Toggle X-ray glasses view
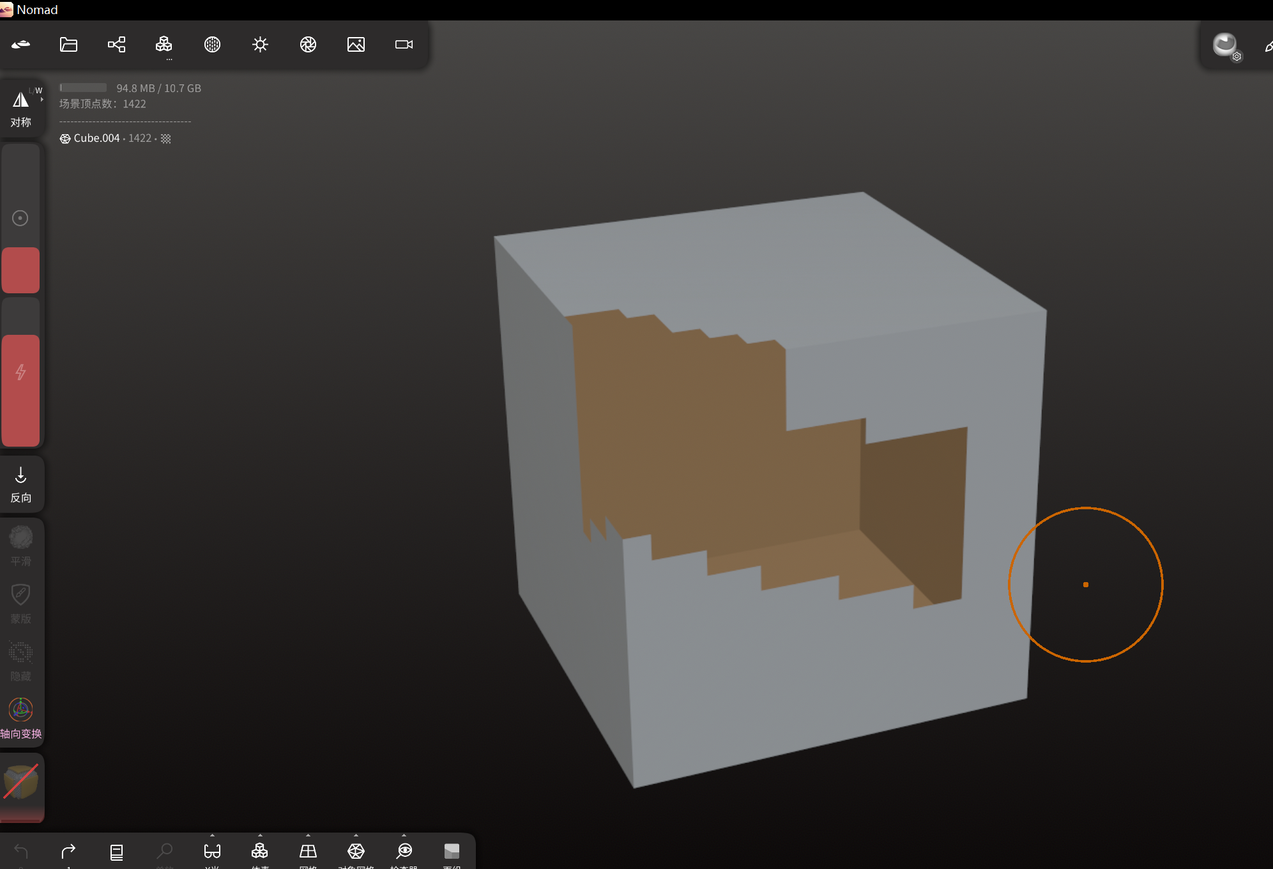1273x869 pixels. (212, 851)
